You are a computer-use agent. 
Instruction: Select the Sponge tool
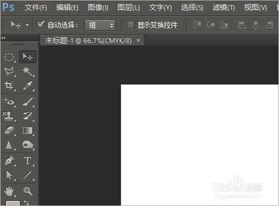coord(28,145)
